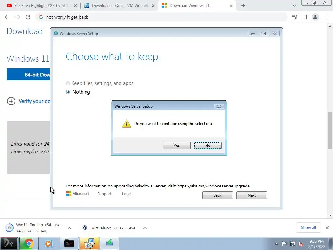This screenshot has width=333, height=250.
Task: Select the Nothing radio button
Action: (x=68, y=92)
